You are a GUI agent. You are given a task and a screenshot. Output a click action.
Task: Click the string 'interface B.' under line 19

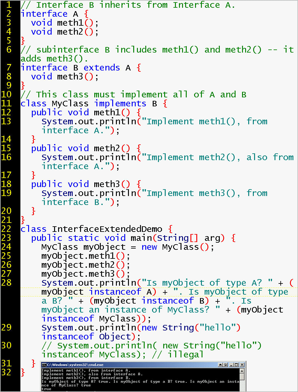76,202
